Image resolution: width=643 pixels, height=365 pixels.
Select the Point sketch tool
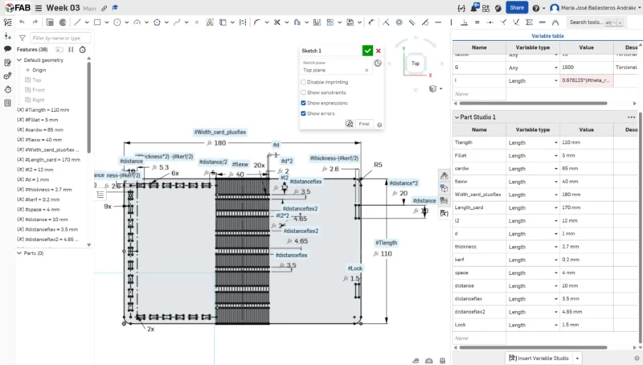click(x=197, y=23)
